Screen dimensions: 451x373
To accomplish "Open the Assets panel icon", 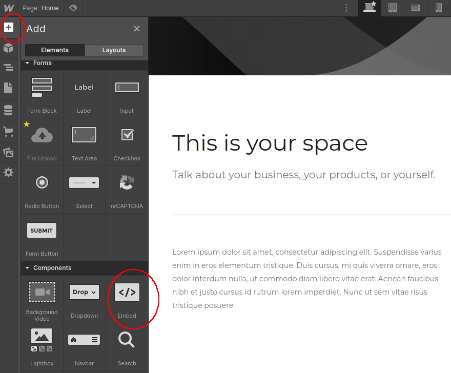I will tap(8, 151).
